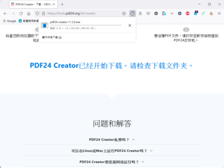Click the 虚拟PDF24打印机 instruction text
This screenshot has width=224, height=168.
186,38
